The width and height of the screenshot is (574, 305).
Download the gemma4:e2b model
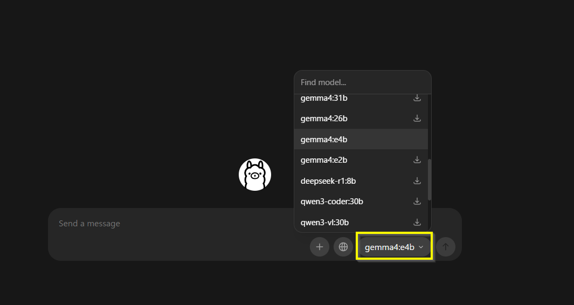[x=417, y=160]
